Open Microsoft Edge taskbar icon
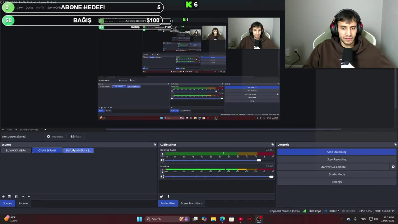398x224 pixels. pos(222,219)
